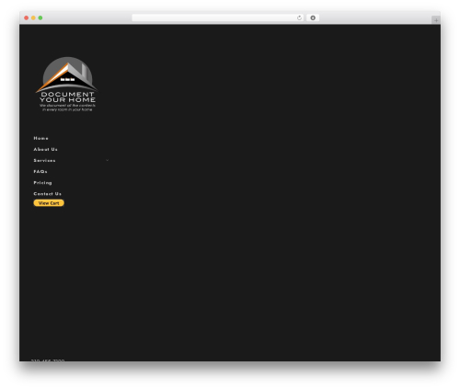Screen dimensions: 460x389
Task: Open the Services menu item
Action: coord(44,160)
